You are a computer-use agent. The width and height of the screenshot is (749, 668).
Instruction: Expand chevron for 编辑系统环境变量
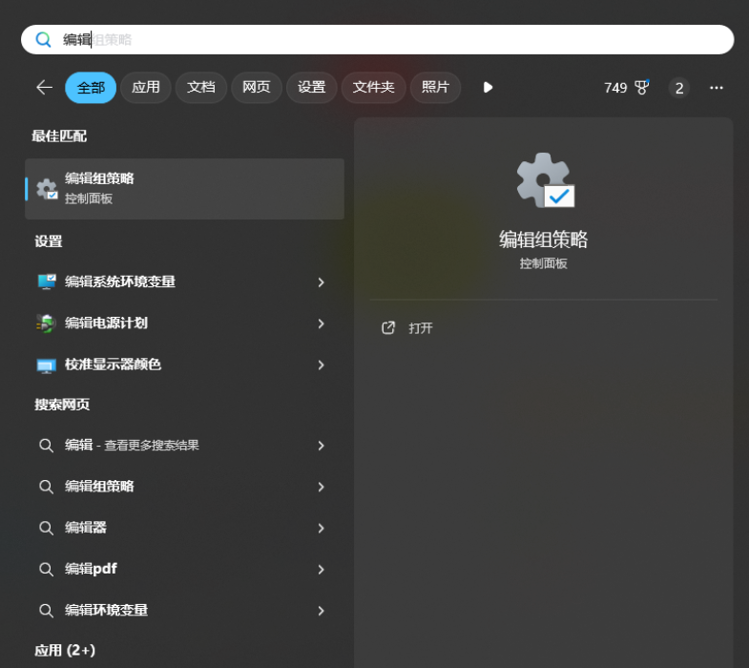[x=321, y=282]
